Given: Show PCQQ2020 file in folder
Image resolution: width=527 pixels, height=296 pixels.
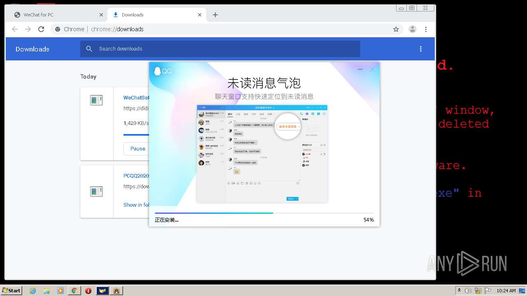Looking at the screenshot, I should pyautogui.click(x=136, y=205).
